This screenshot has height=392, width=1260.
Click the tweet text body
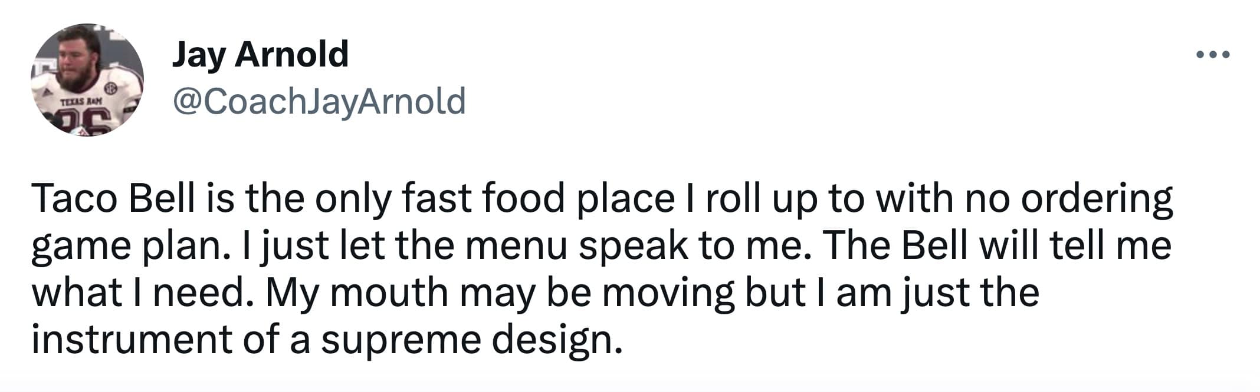pyautogui.click(x=602, y=268)
